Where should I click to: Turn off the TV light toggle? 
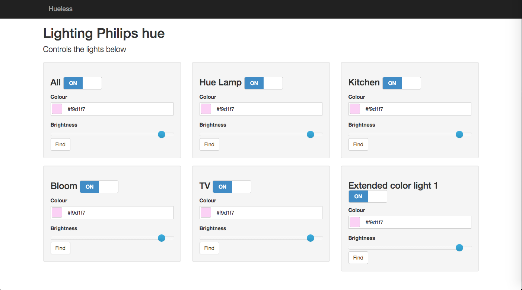tap(232, 187)
